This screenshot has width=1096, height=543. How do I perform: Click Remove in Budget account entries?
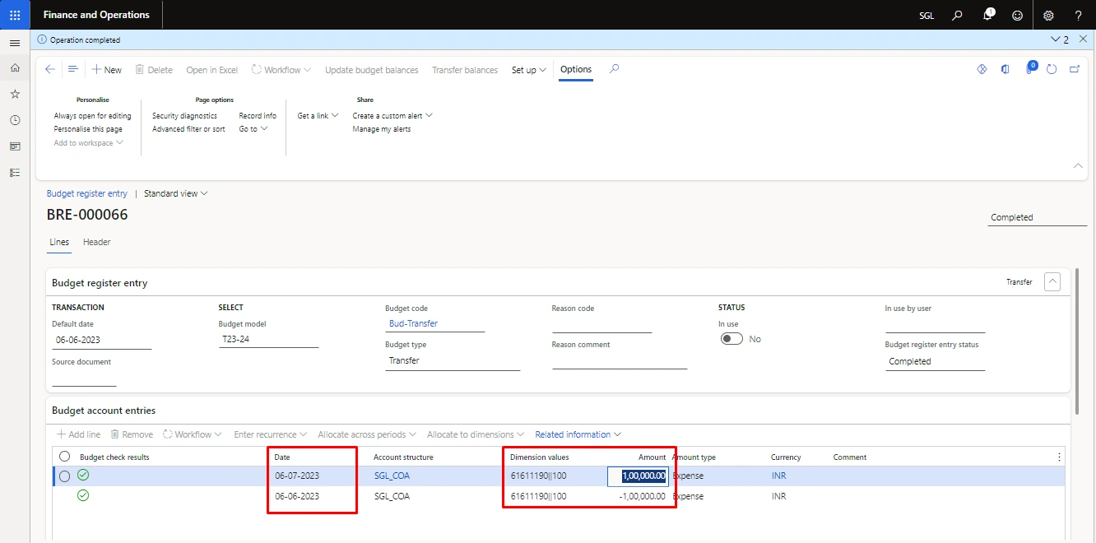132,434
